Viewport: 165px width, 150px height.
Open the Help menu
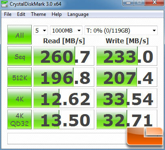[56, 14]
